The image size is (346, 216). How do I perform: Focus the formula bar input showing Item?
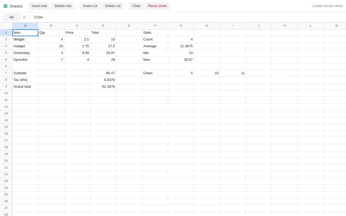pos(188,17)
